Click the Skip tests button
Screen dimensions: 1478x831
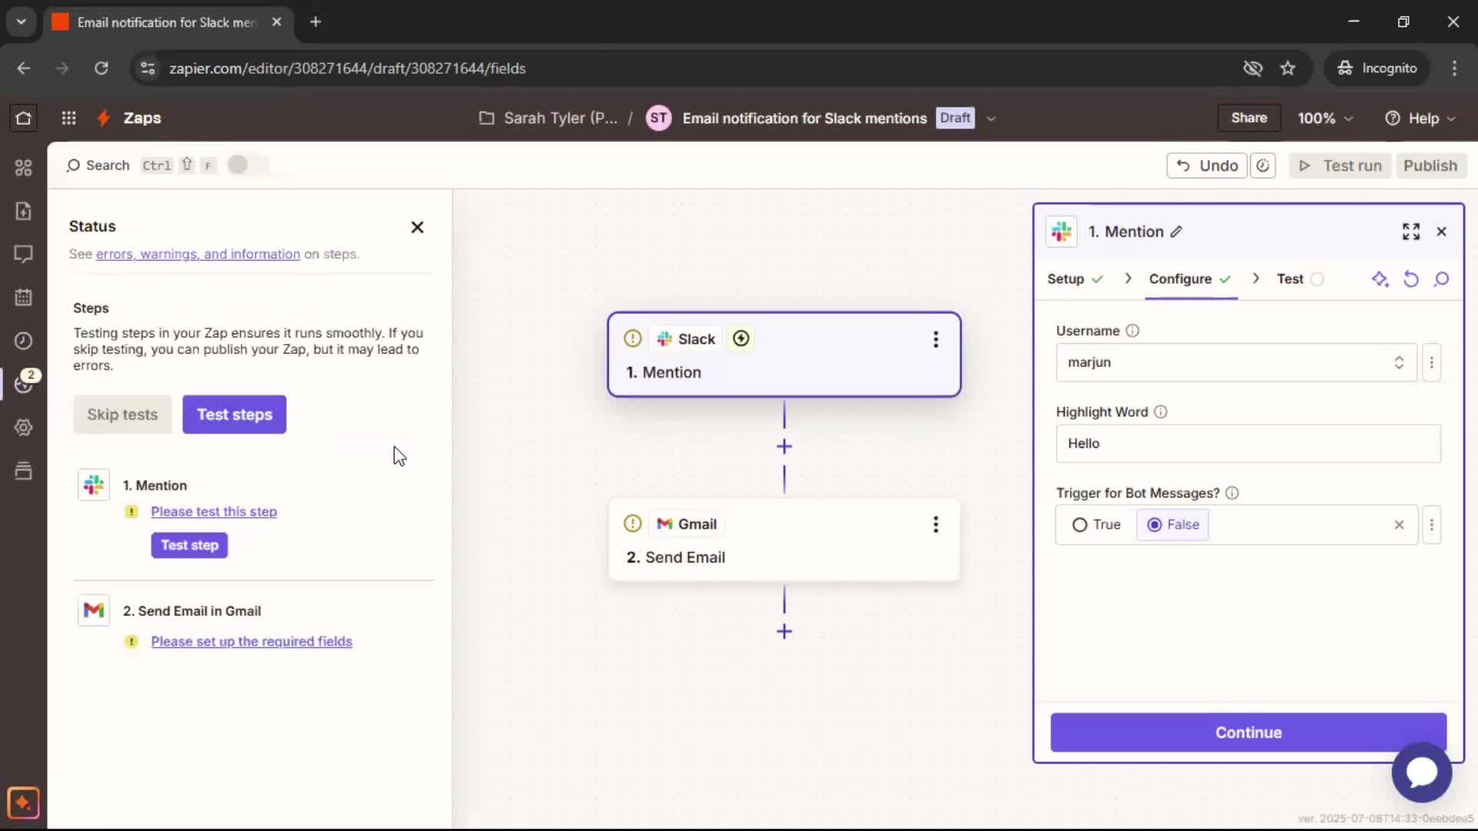[x=122, y=415]
